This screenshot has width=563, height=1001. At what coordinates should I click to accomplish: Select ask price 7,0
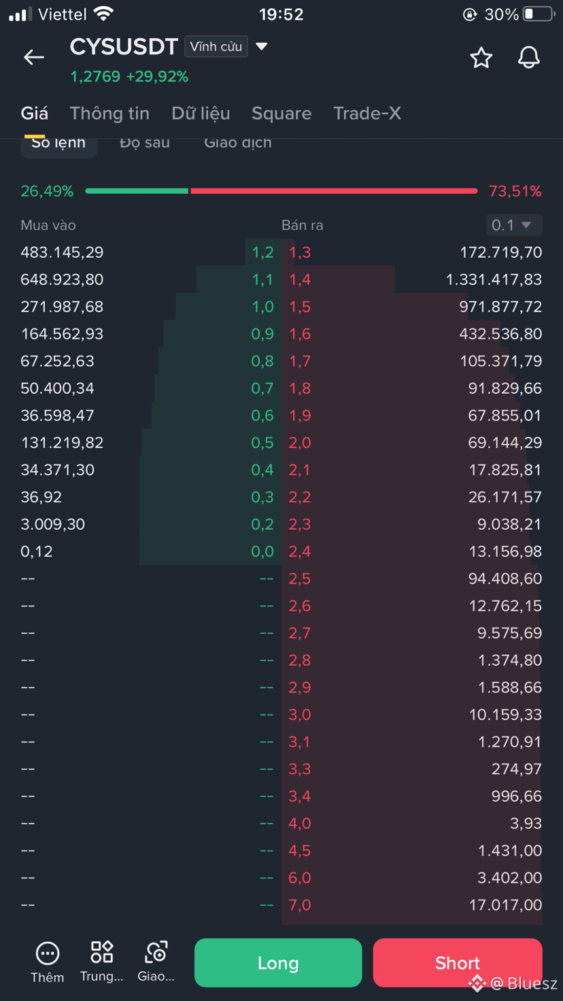(300, 905)
